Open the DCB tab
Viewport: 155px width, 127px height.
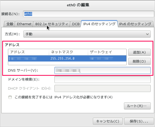click(x=76, y=24)
